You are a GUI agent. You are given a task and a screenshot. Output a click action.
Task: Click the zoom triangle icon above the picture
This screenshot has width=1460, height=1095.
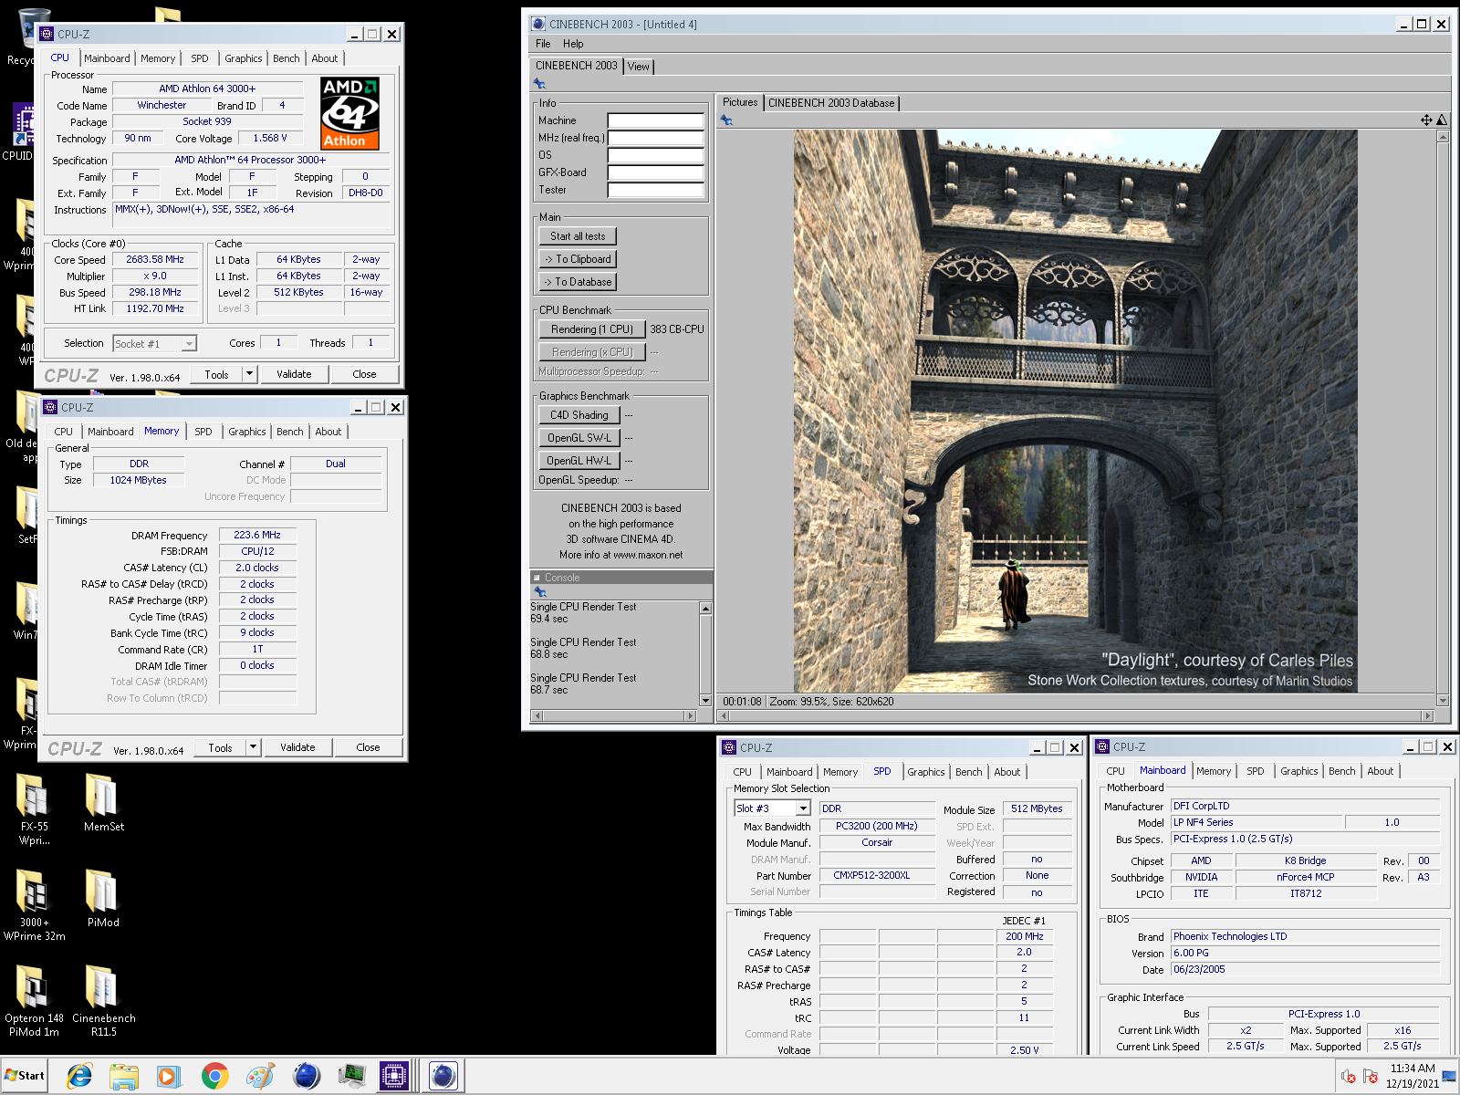[x=1442, y=120]
